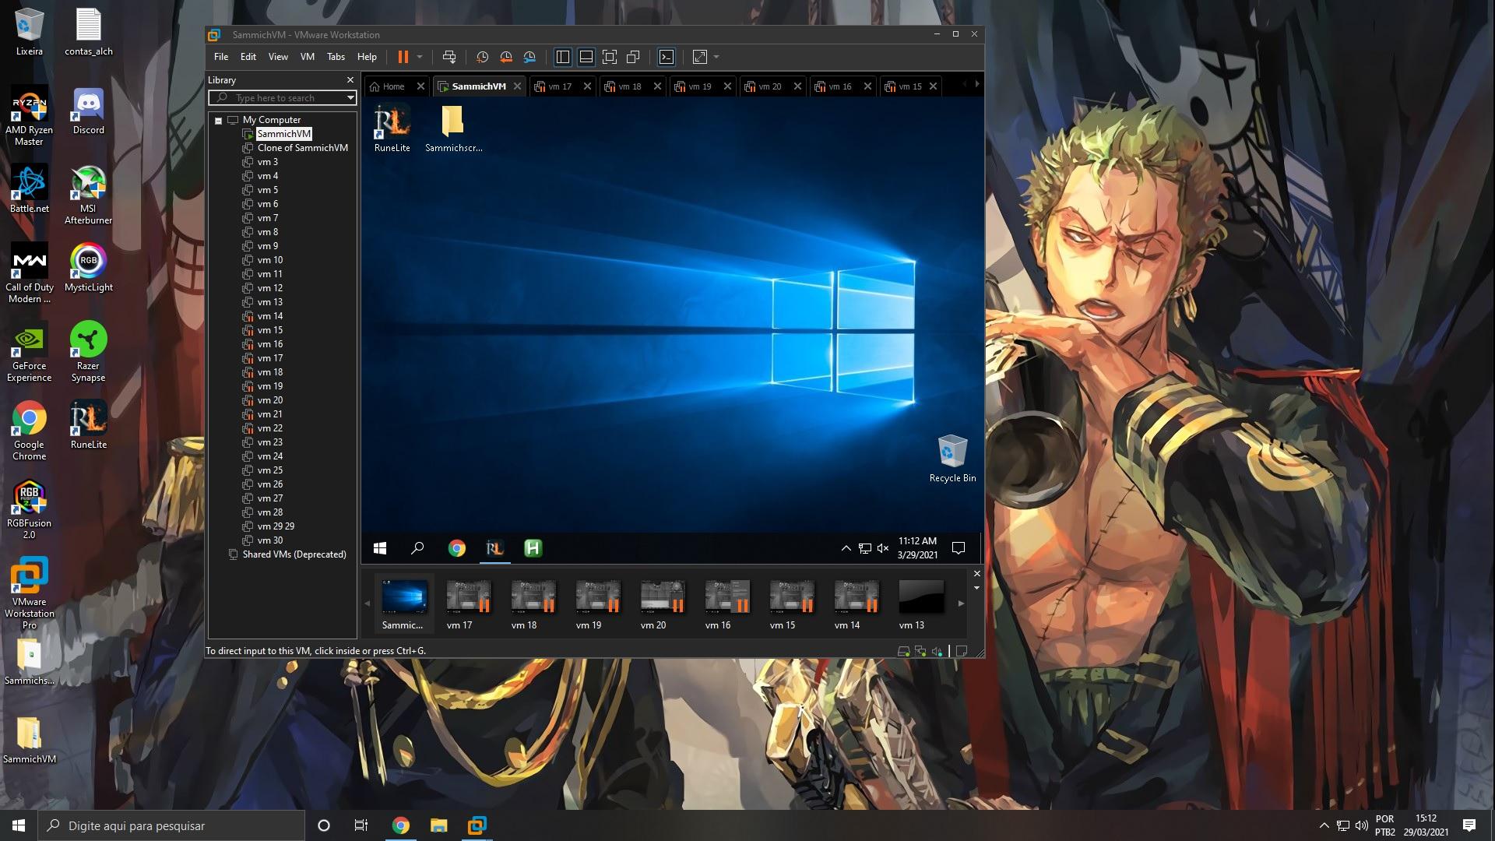The image size is (1495, 841).
Task: Open the thumbnail bar options dropdown
Action: coord(976,588)
